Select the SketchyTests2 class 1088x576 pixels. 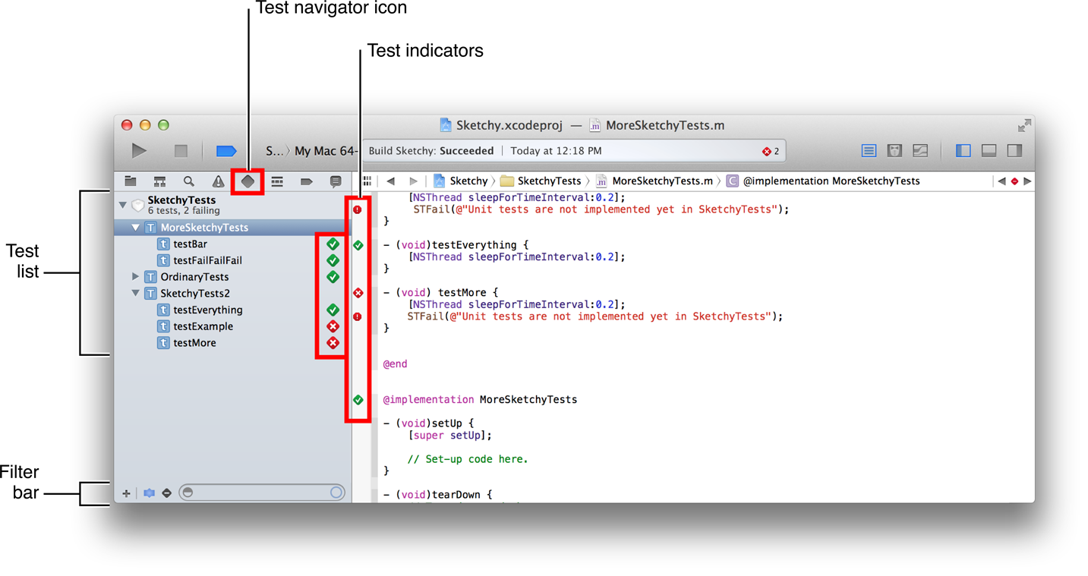click(232, 294)
